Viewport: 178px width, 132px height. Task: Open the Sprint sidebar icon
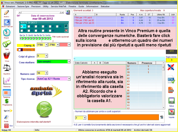coord(8,110)
